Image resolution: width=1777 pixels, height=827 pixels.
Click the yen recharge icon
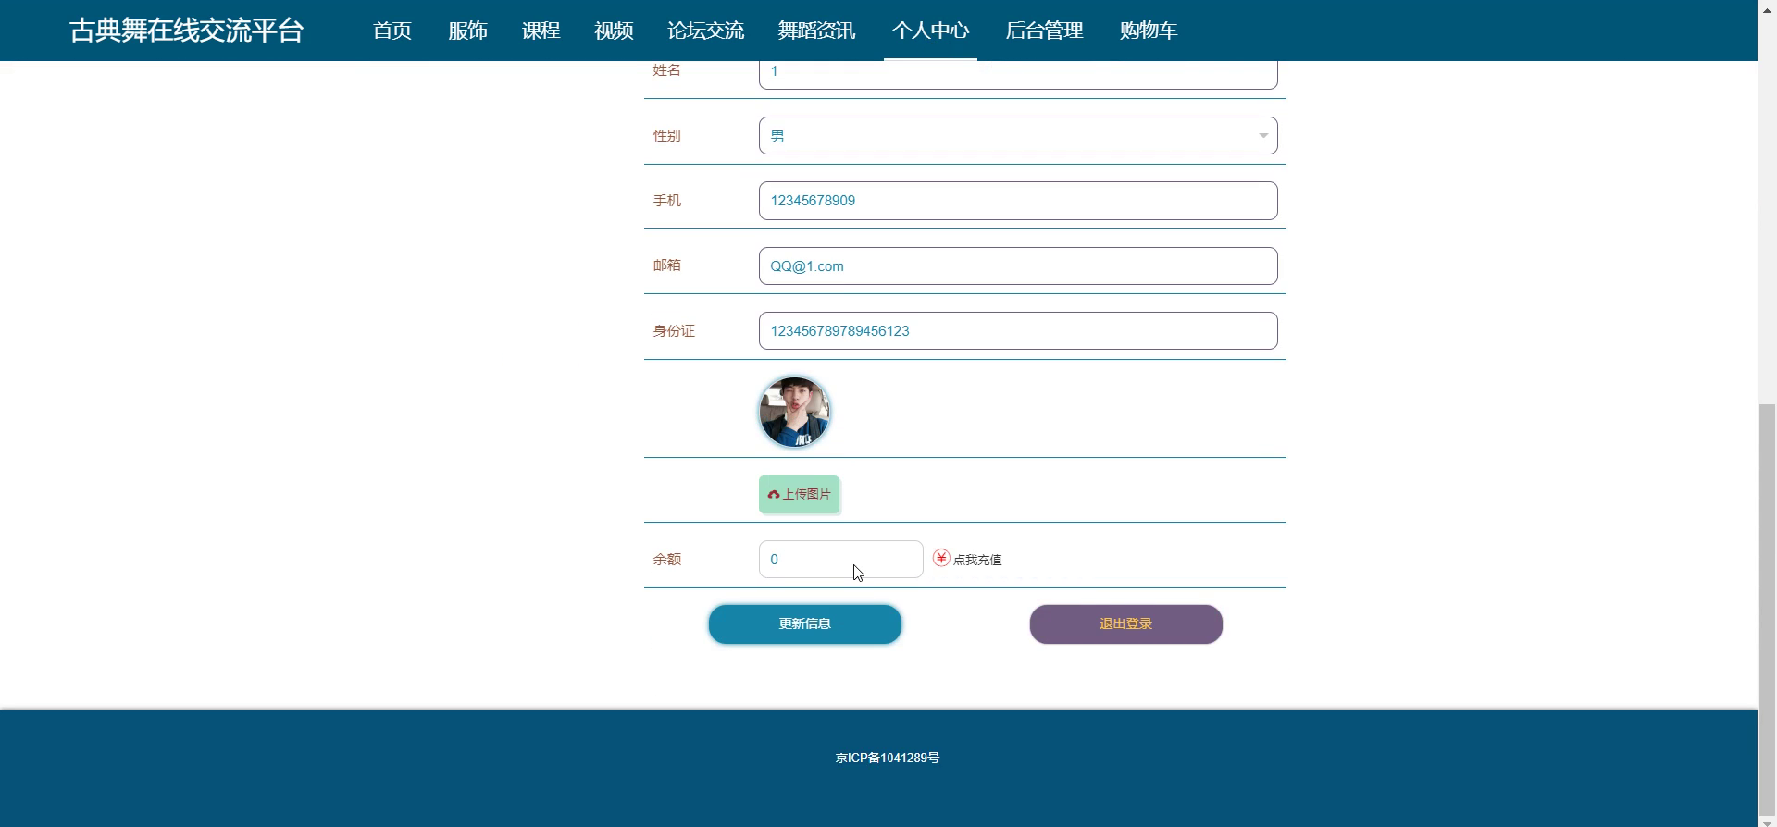[941, 558]
